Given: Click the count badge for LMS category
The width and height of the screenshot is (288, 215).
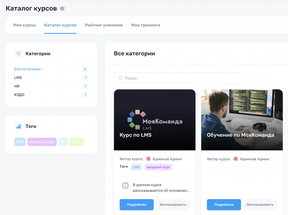Looking at the screenshot, I should 85,78.
